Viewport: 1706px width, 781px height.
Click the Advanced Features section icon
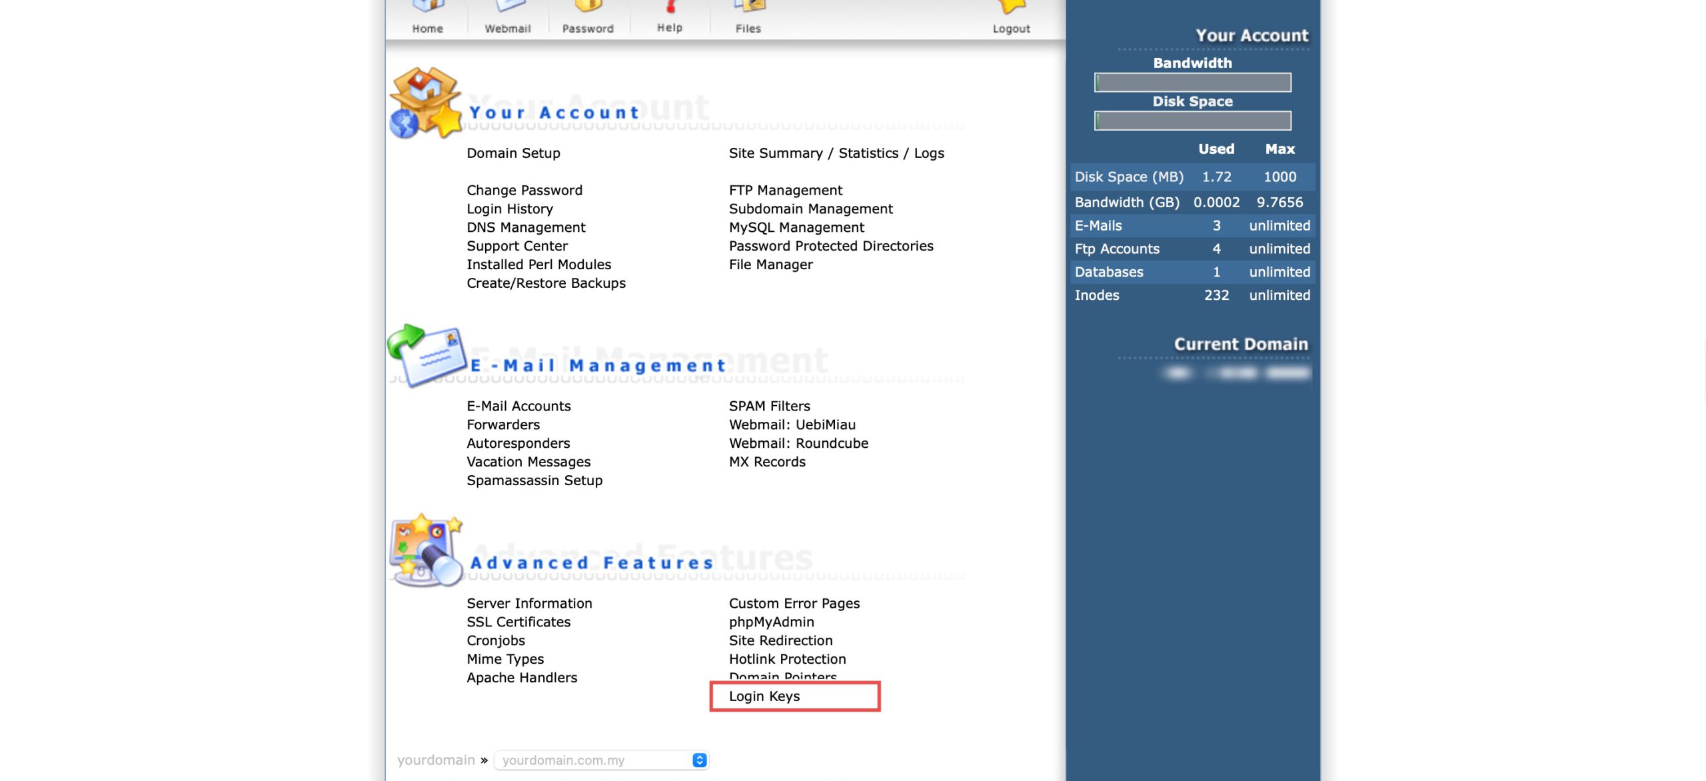(x=426, y=550)
